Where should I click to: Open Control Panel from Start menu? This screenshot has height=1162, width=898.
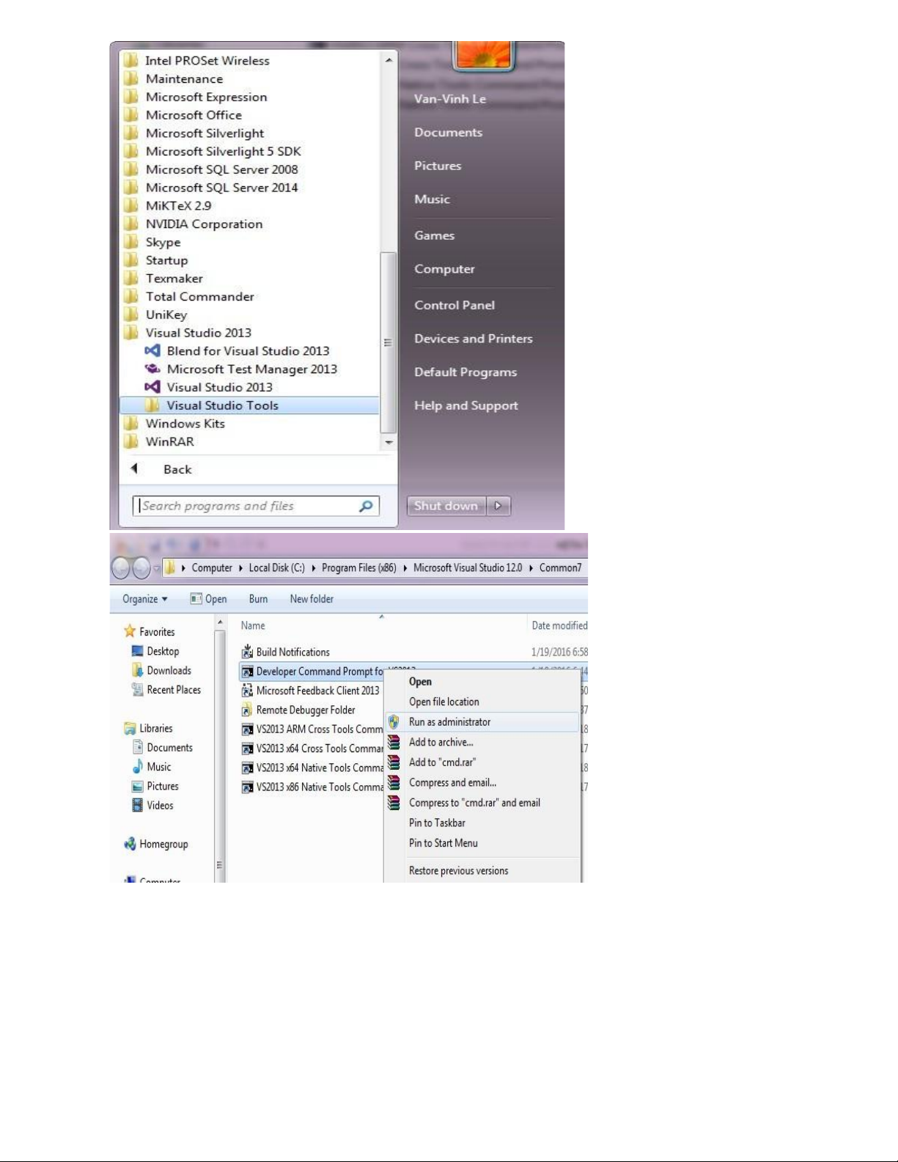(x=454, y=305)
